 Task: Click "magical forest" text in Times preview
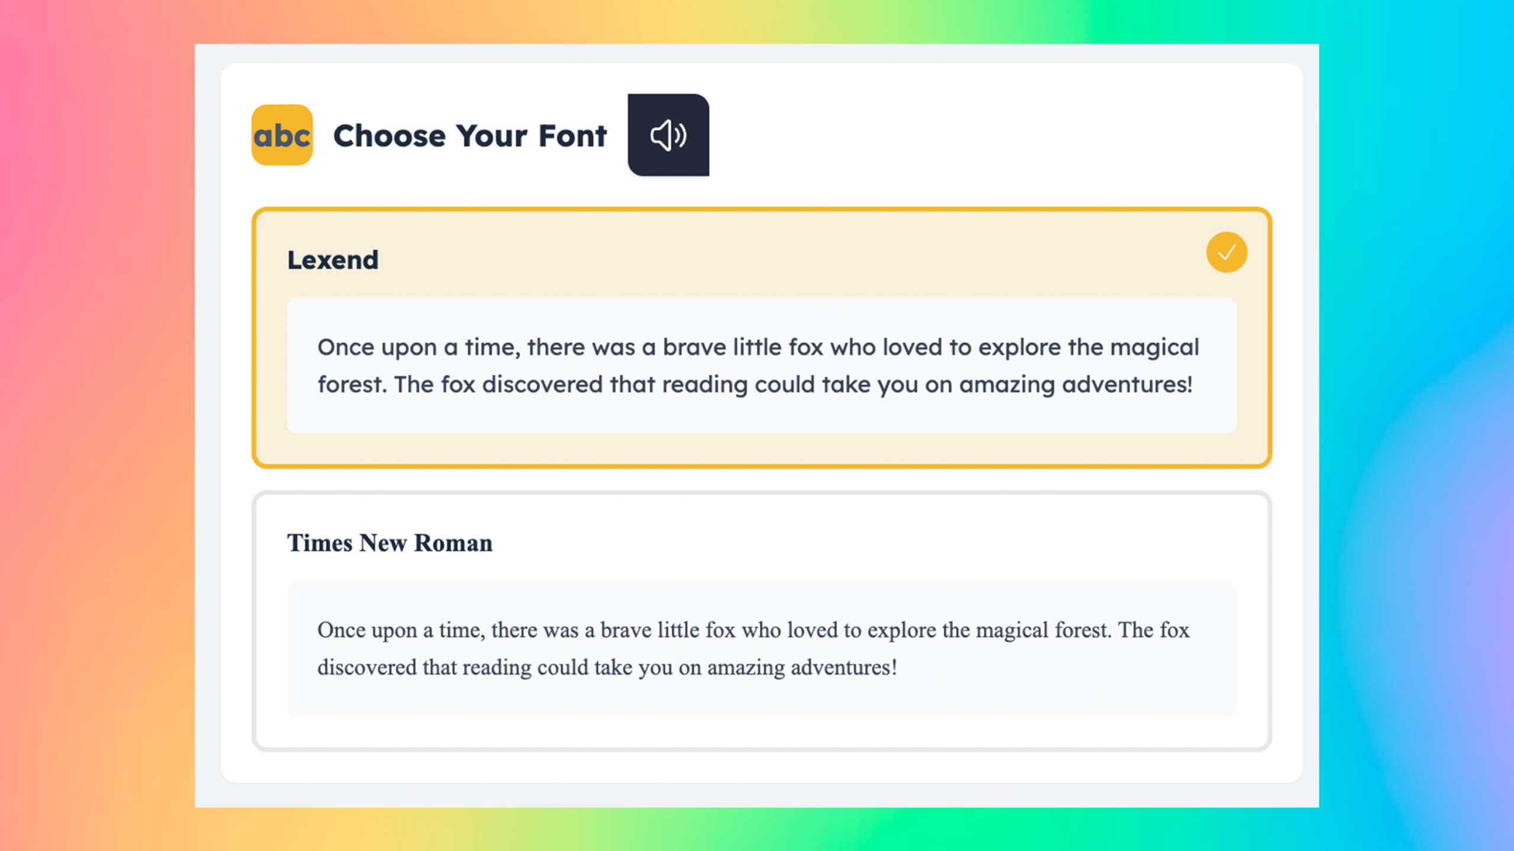click(x=1043, y=631)
